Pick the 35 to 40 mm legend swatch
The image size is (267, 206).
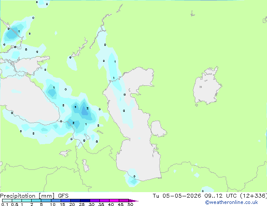104,201
